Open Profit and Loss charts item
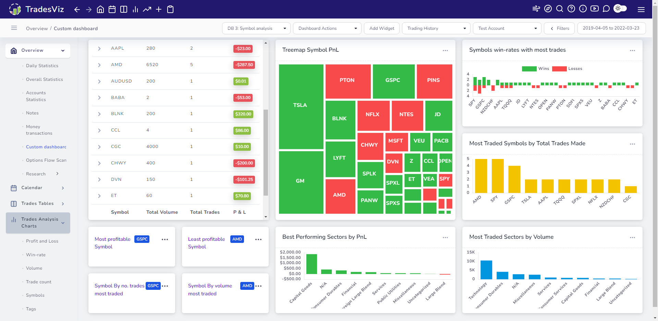Screen dimensions: 658x321 pyautogui.click(x=42, y=241)
